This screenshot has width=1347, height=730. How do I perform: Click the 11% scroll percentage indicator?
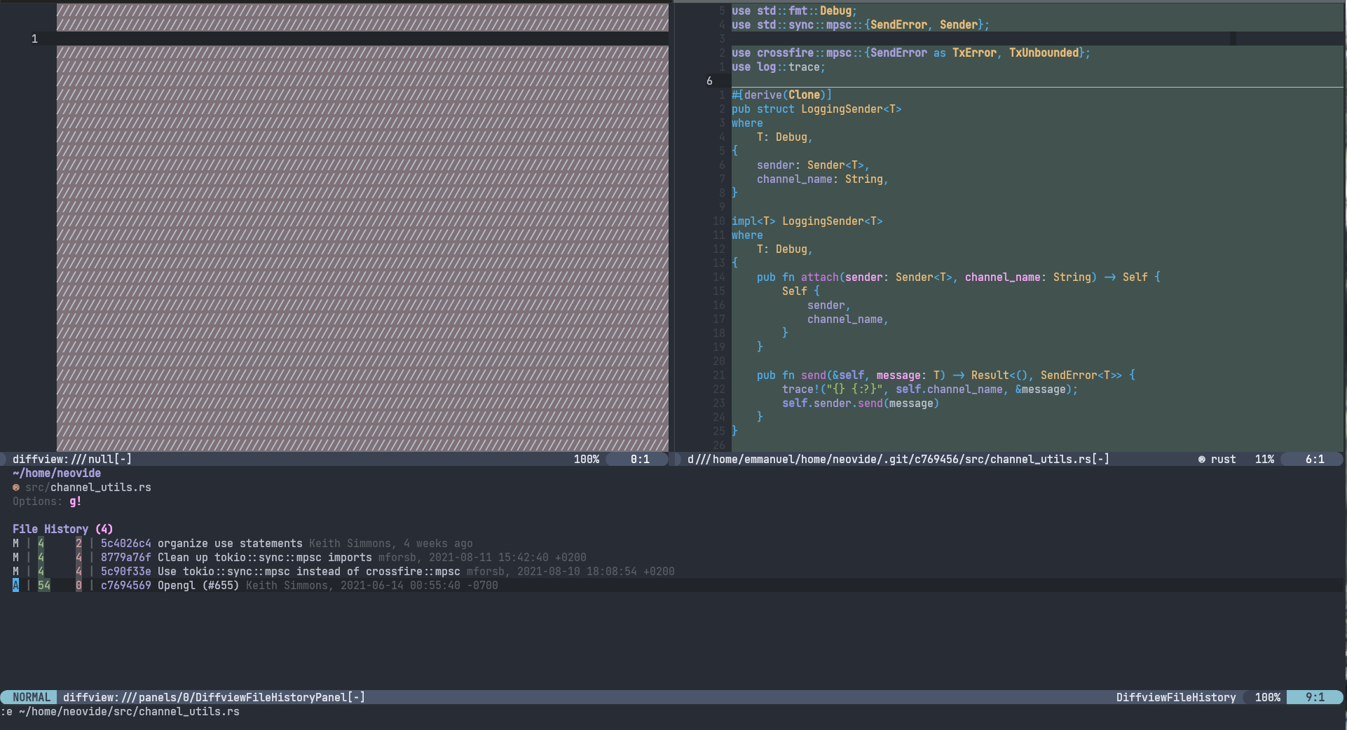click(1265, 459)
